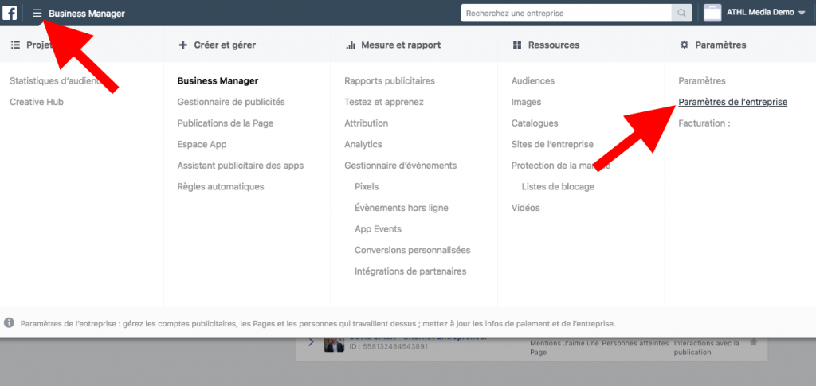The width and height of the screenshot is (816, 386).
Task: Toggle the hamburger menu icon
Action: pos(37,13)
